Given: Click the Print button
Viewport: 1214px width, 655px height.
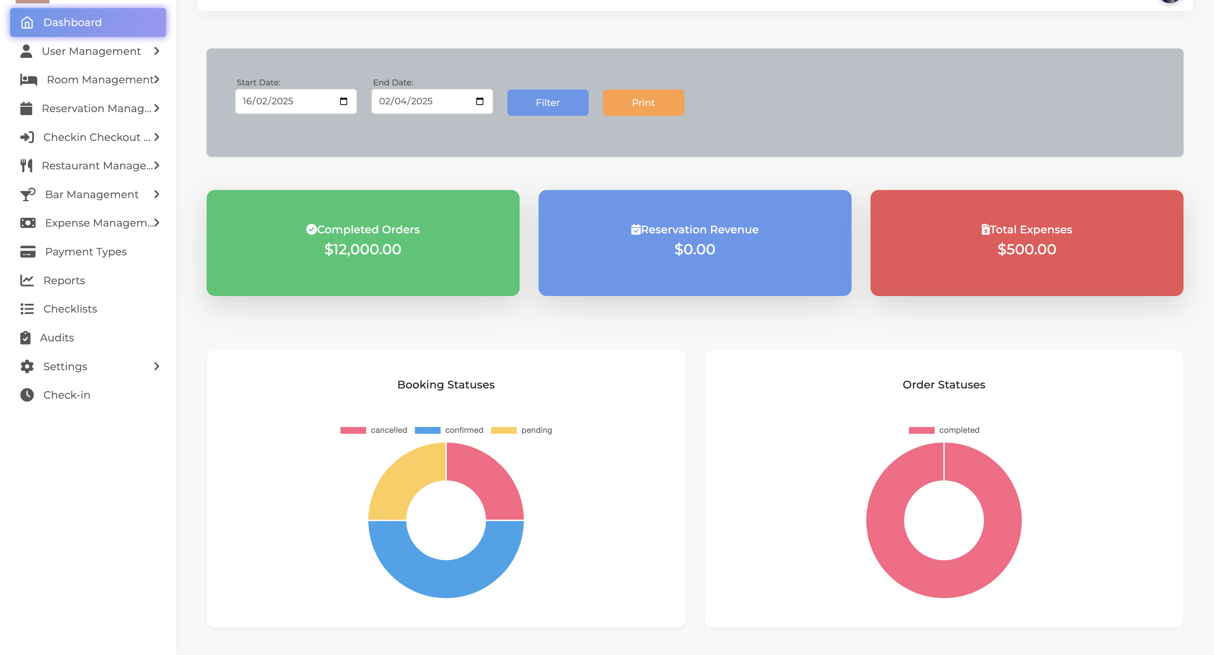Looking at the screenshot, I should click(643, 102).
